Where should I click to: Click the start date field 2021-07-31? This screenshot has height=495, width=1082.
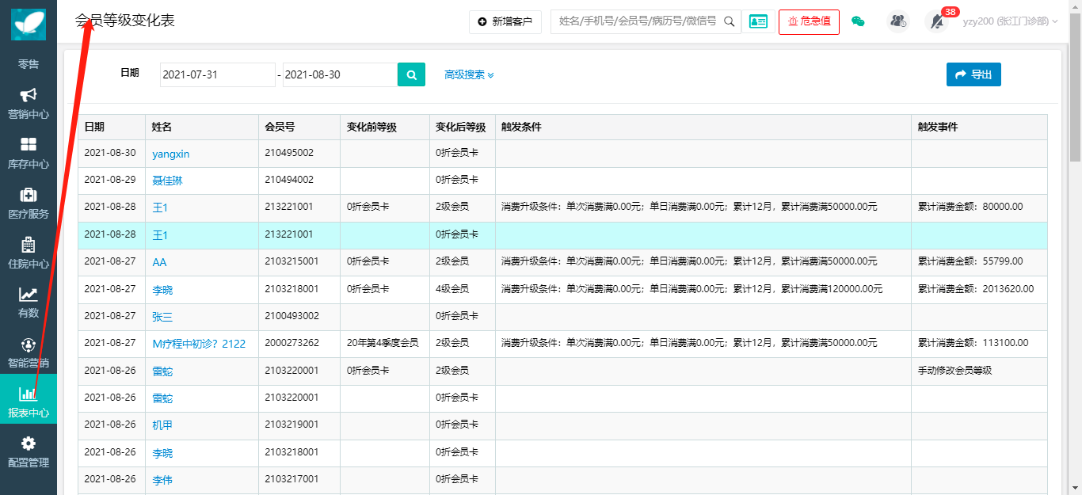click(x=218, y=74)
